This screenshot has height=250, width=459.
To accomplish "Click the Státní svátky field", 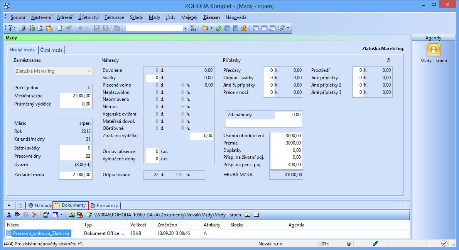I will click(x=76, y=148).
